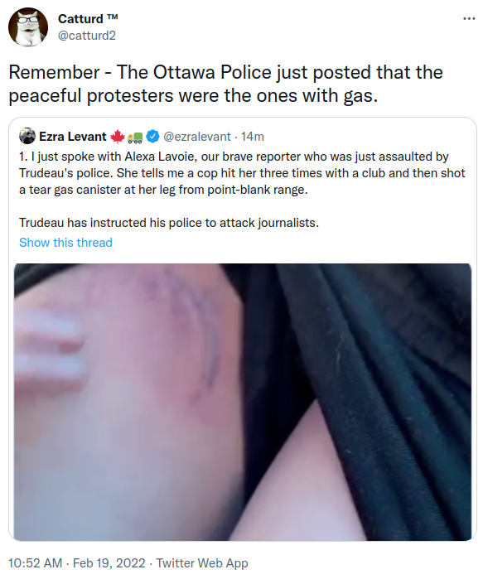
Task: Open the quoted tweet text about Alexa Lavoie
Action: click(242, 173)
